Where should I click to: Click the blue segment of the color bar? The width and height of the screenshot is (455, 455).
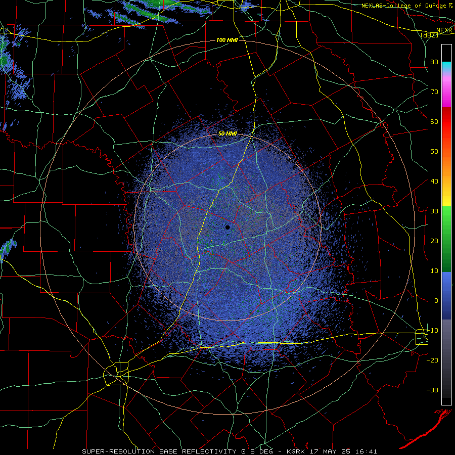tap(446, 296)
